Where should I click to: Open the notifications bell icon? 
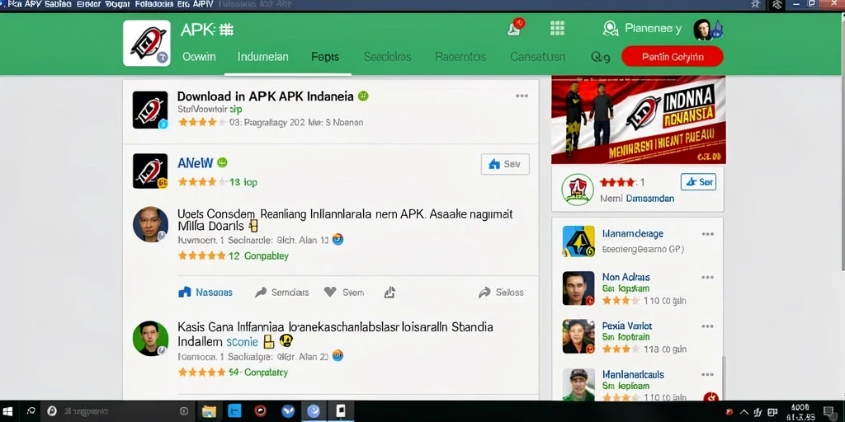point(515,27)
